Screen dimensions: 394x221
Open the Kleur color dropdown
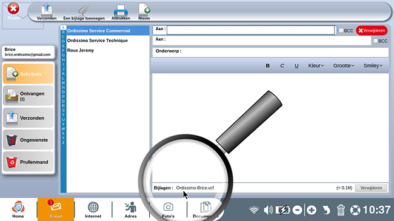click(x=316, y=65)
